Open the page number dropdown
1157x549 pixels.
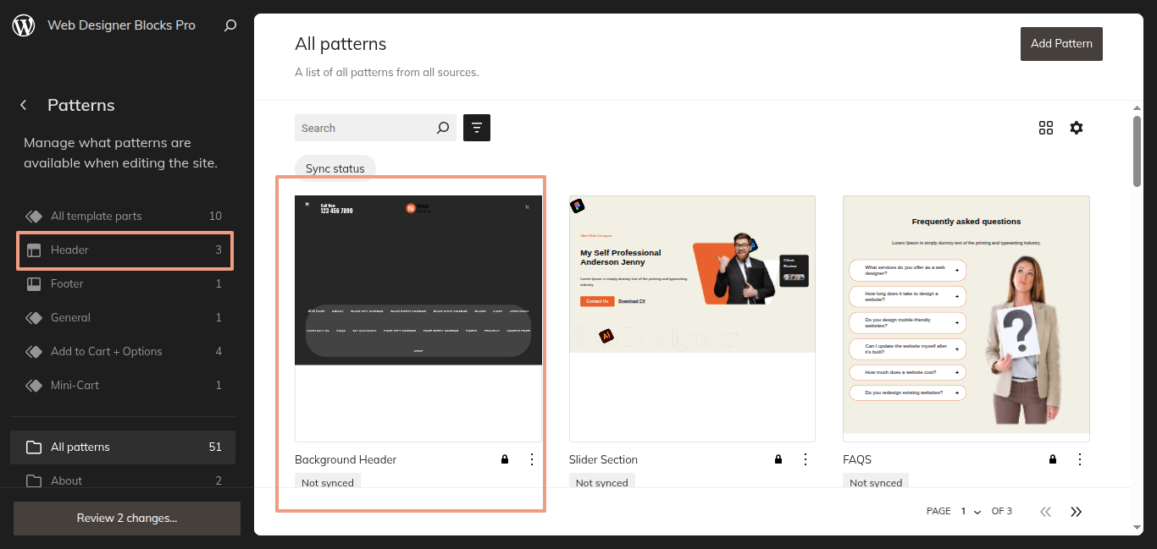(x=971, y=511)
